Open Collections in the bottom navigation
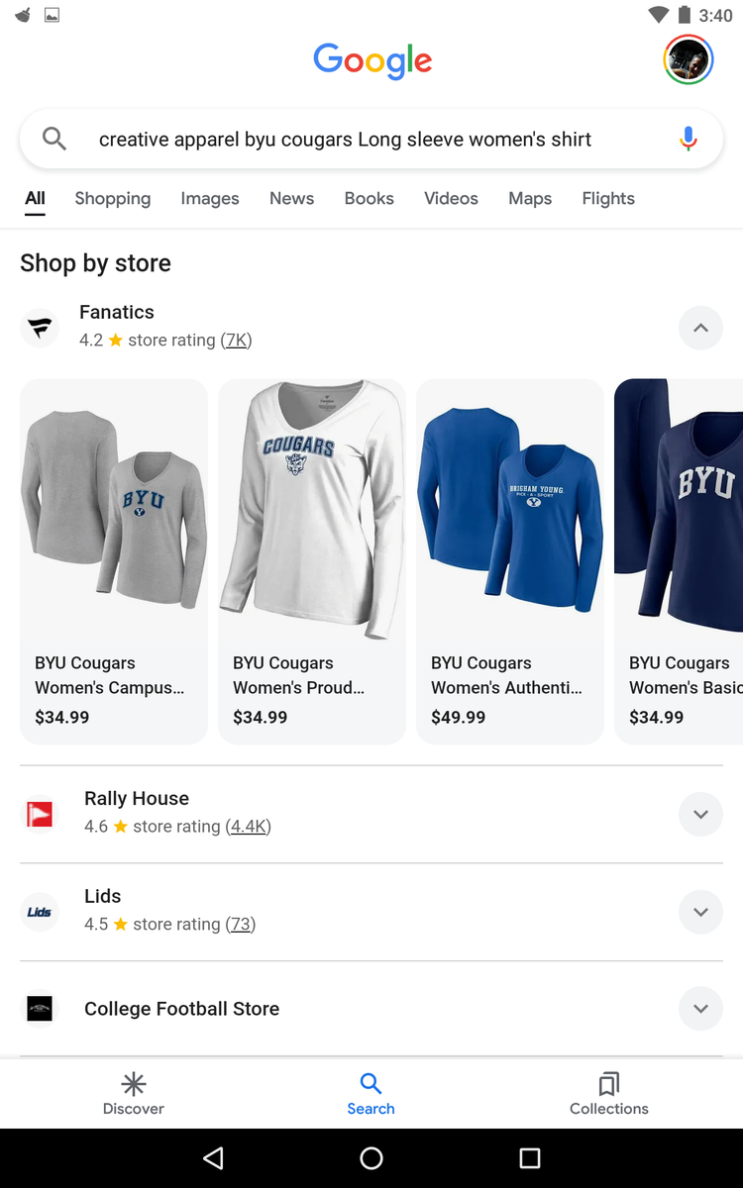This screenshot has height=1188, width=743. click(609, 1093)
